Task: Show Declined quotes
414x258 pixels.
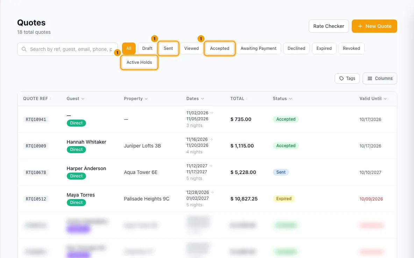Action: (296, 48)
